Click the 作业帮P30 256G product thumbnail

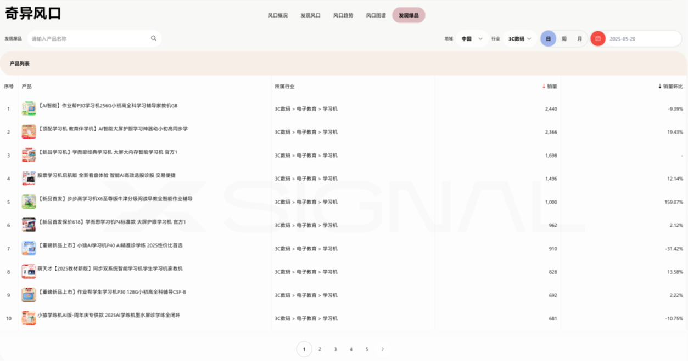point(29,108)
